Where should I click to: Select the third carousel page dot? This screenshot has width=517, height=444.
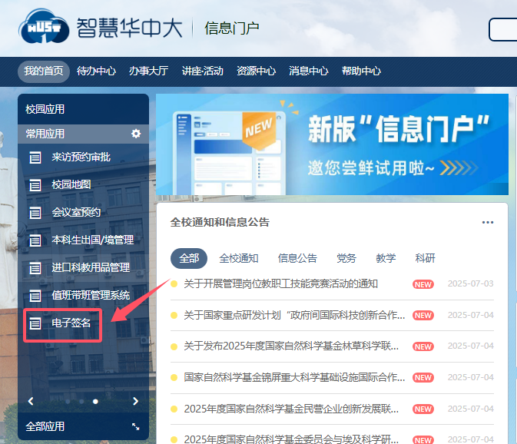click(95, 401)
